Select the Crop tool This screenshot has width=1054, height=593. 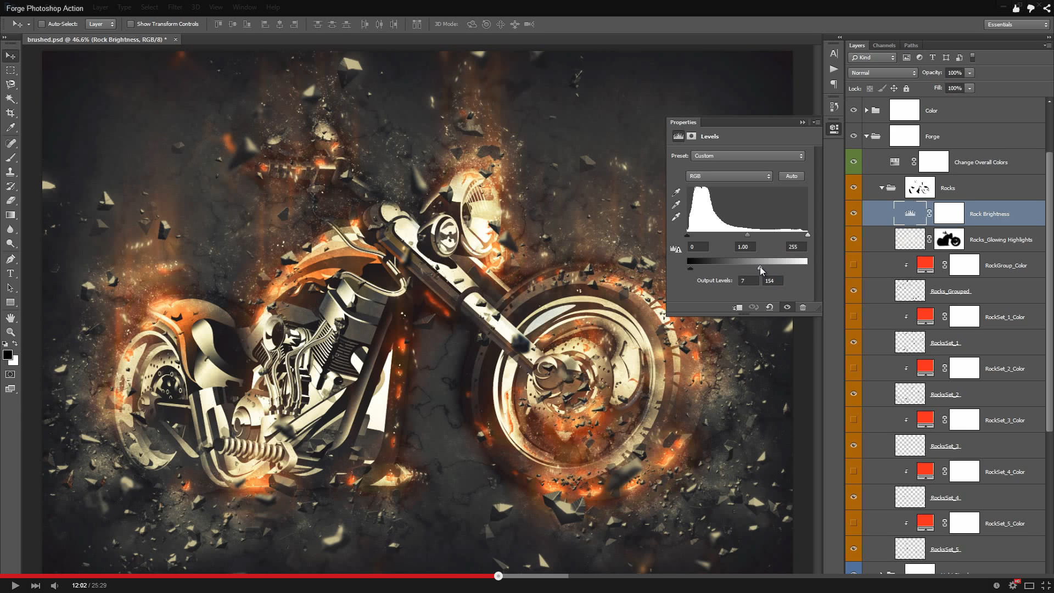pyautogui.click(x=10, y=113)
